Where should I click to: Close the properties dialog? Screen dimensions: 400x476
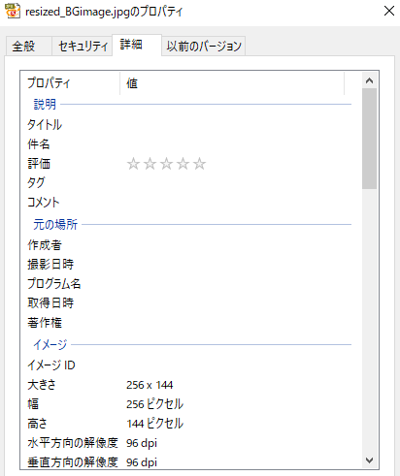pyautogui.click(x=389, y=11)
